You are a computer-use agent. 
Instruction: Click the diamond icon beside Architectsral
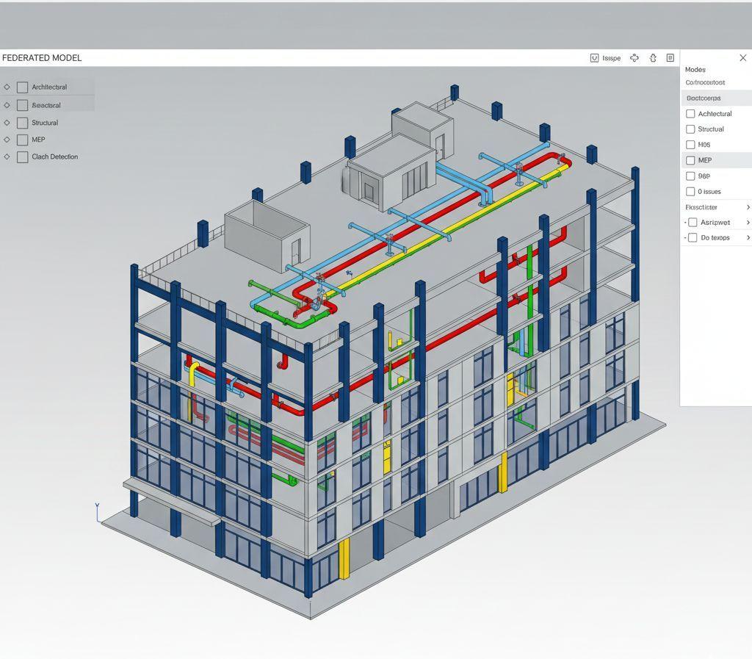coord(7,87)
